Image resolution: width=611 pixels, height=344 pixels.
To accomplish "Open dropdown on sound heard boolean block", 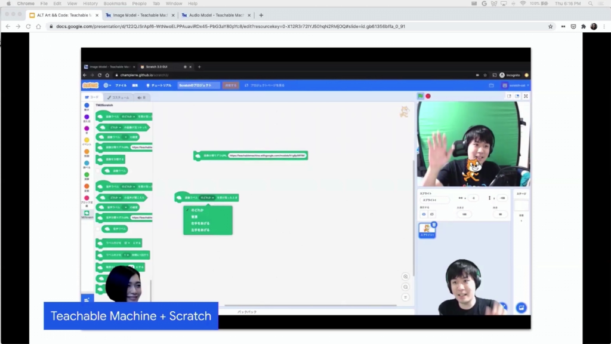I will pos(115,198).
